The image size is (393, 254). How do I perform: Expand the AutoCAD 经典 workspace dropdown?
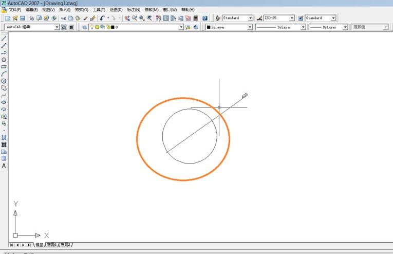[57, 27]
